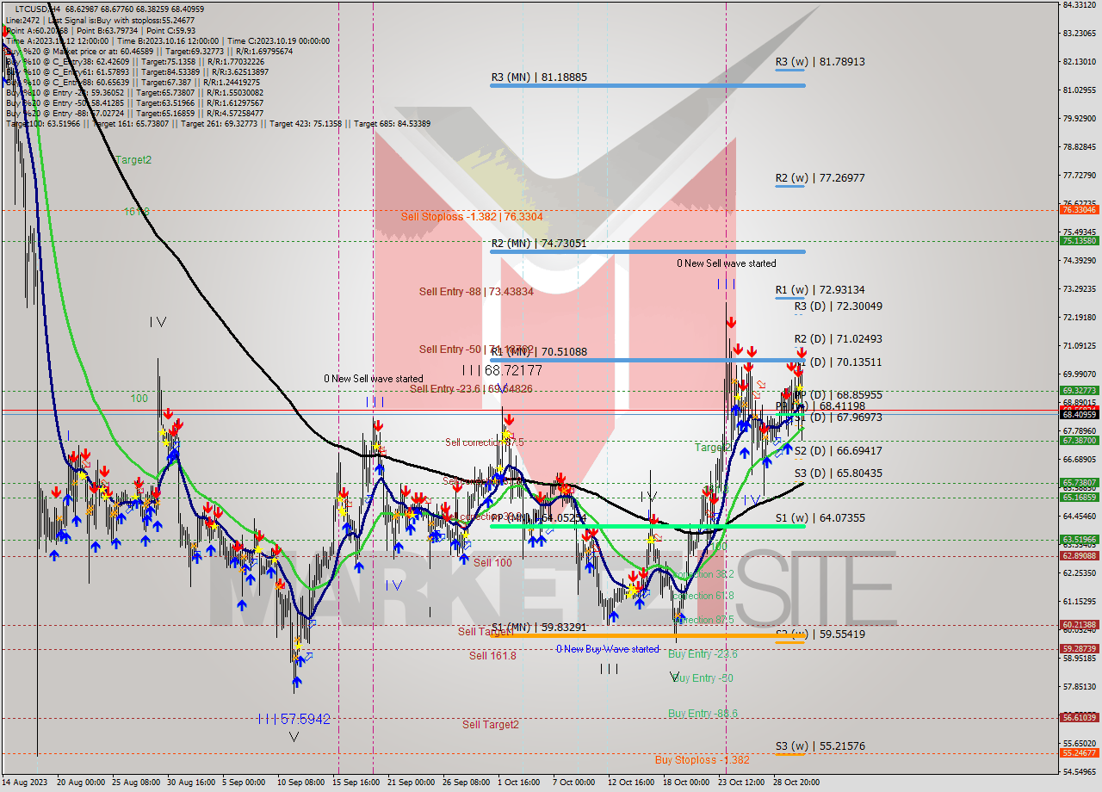1102x792 pixels.
Task: Click the Sell Entry -23.6 label
Action: (x=471, y=389)
